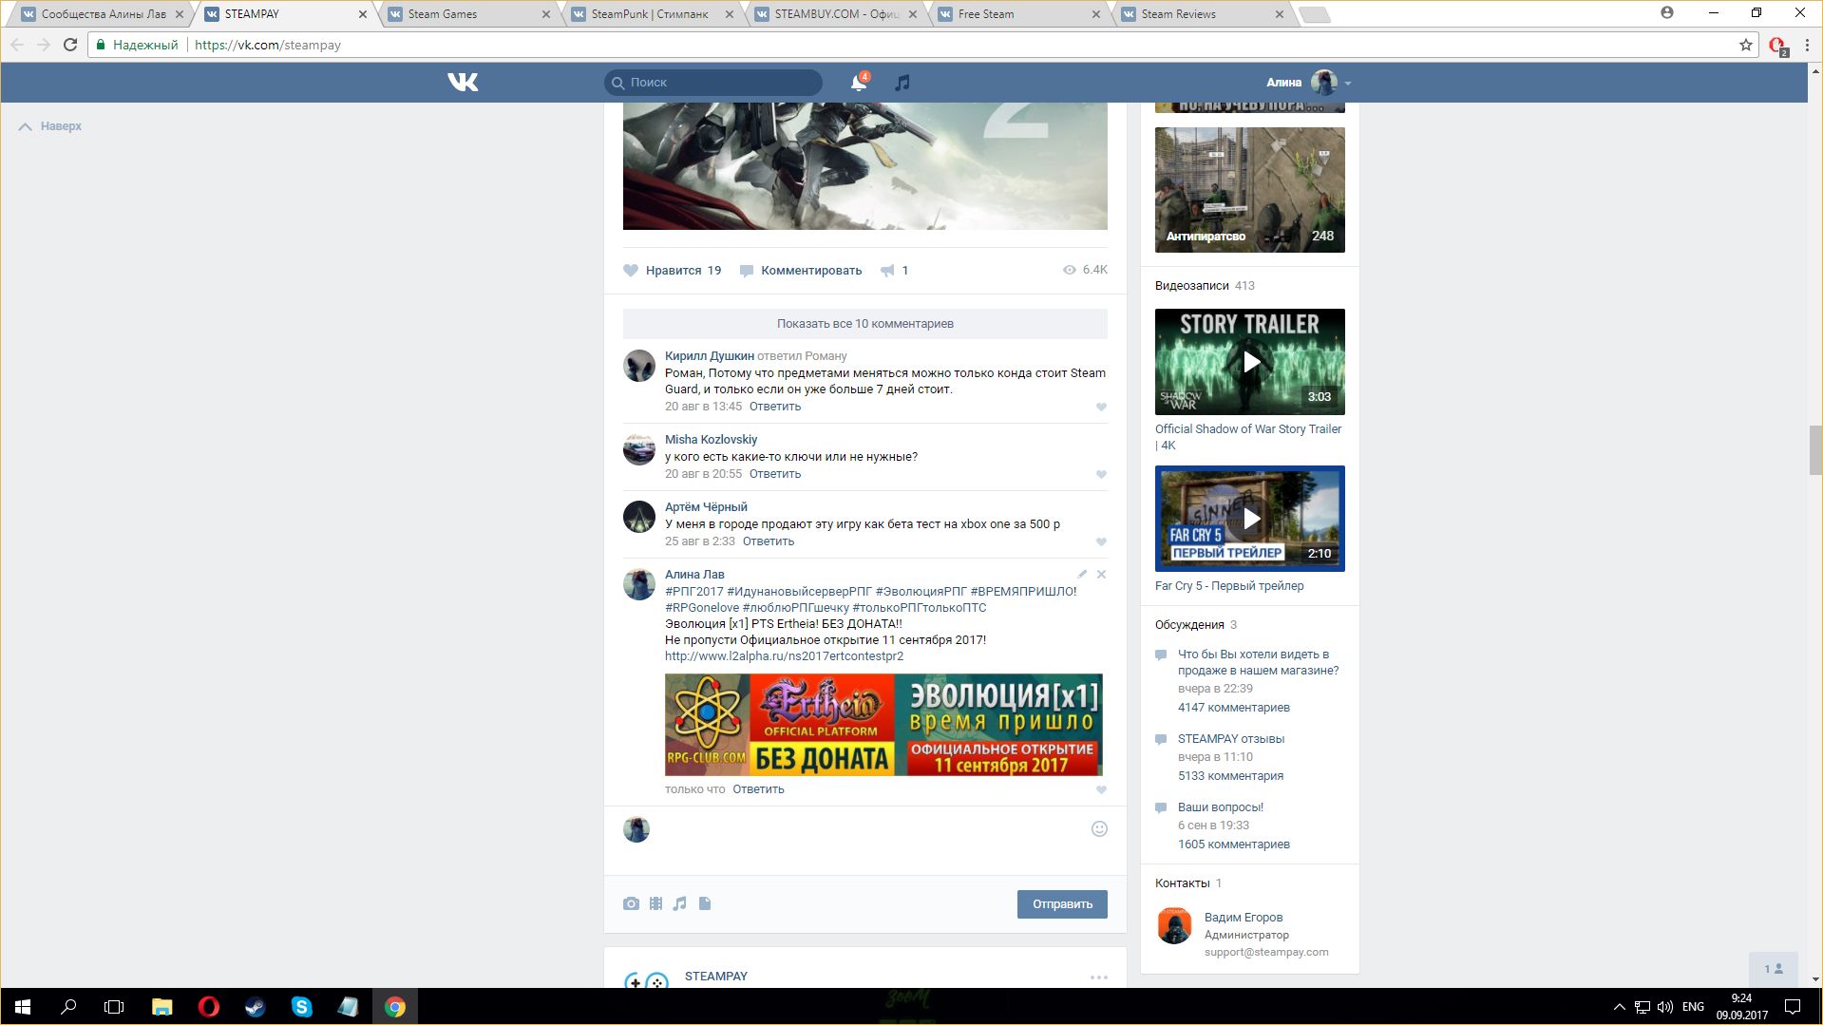Show all 10 comments
This screenshot has width=1823, height=1025.
[x=865, y=324]
